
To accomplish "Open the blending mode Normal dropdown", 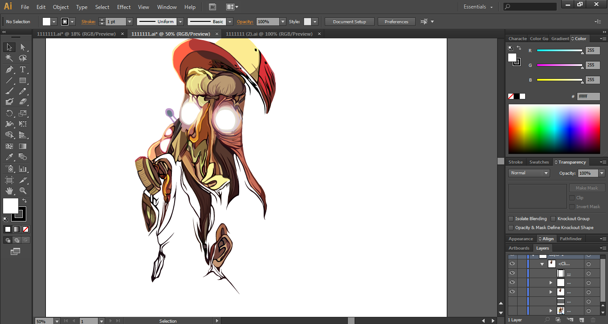I will 529,173.
